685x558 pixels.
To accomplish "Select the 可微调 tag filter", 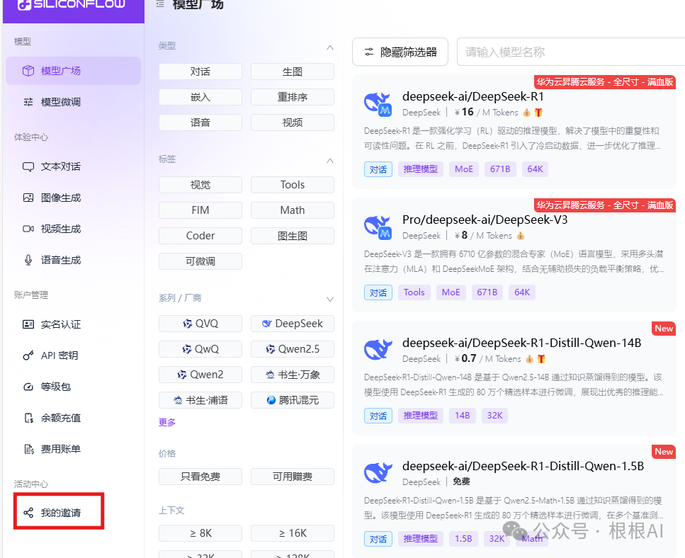I will 200,261.
